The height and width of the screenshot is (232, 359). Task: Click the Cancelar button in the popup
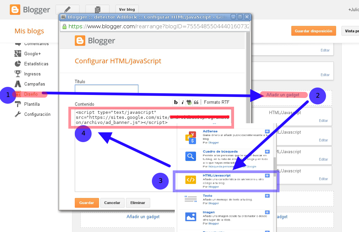[x=112, y=203]
